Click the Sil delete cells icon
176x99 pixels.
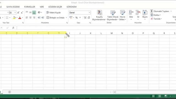click(138, 12)
